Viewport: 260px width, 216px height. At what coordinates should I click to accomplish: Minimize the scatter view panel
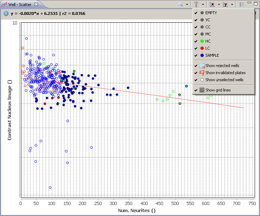(249, 2)
